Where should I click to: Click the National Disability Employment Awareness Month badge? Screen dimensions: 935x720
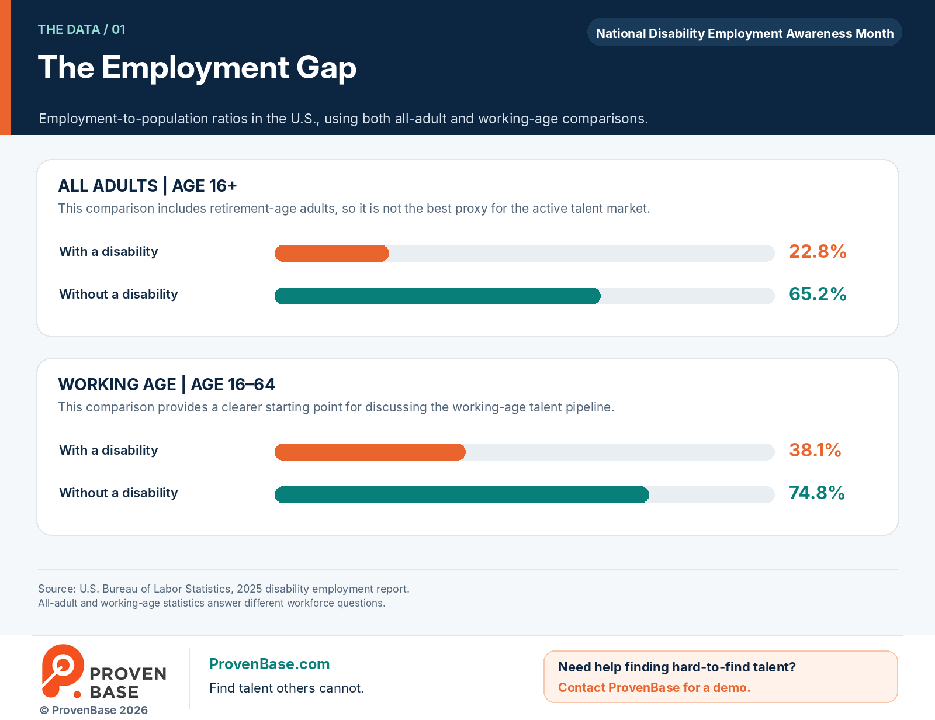744,33
